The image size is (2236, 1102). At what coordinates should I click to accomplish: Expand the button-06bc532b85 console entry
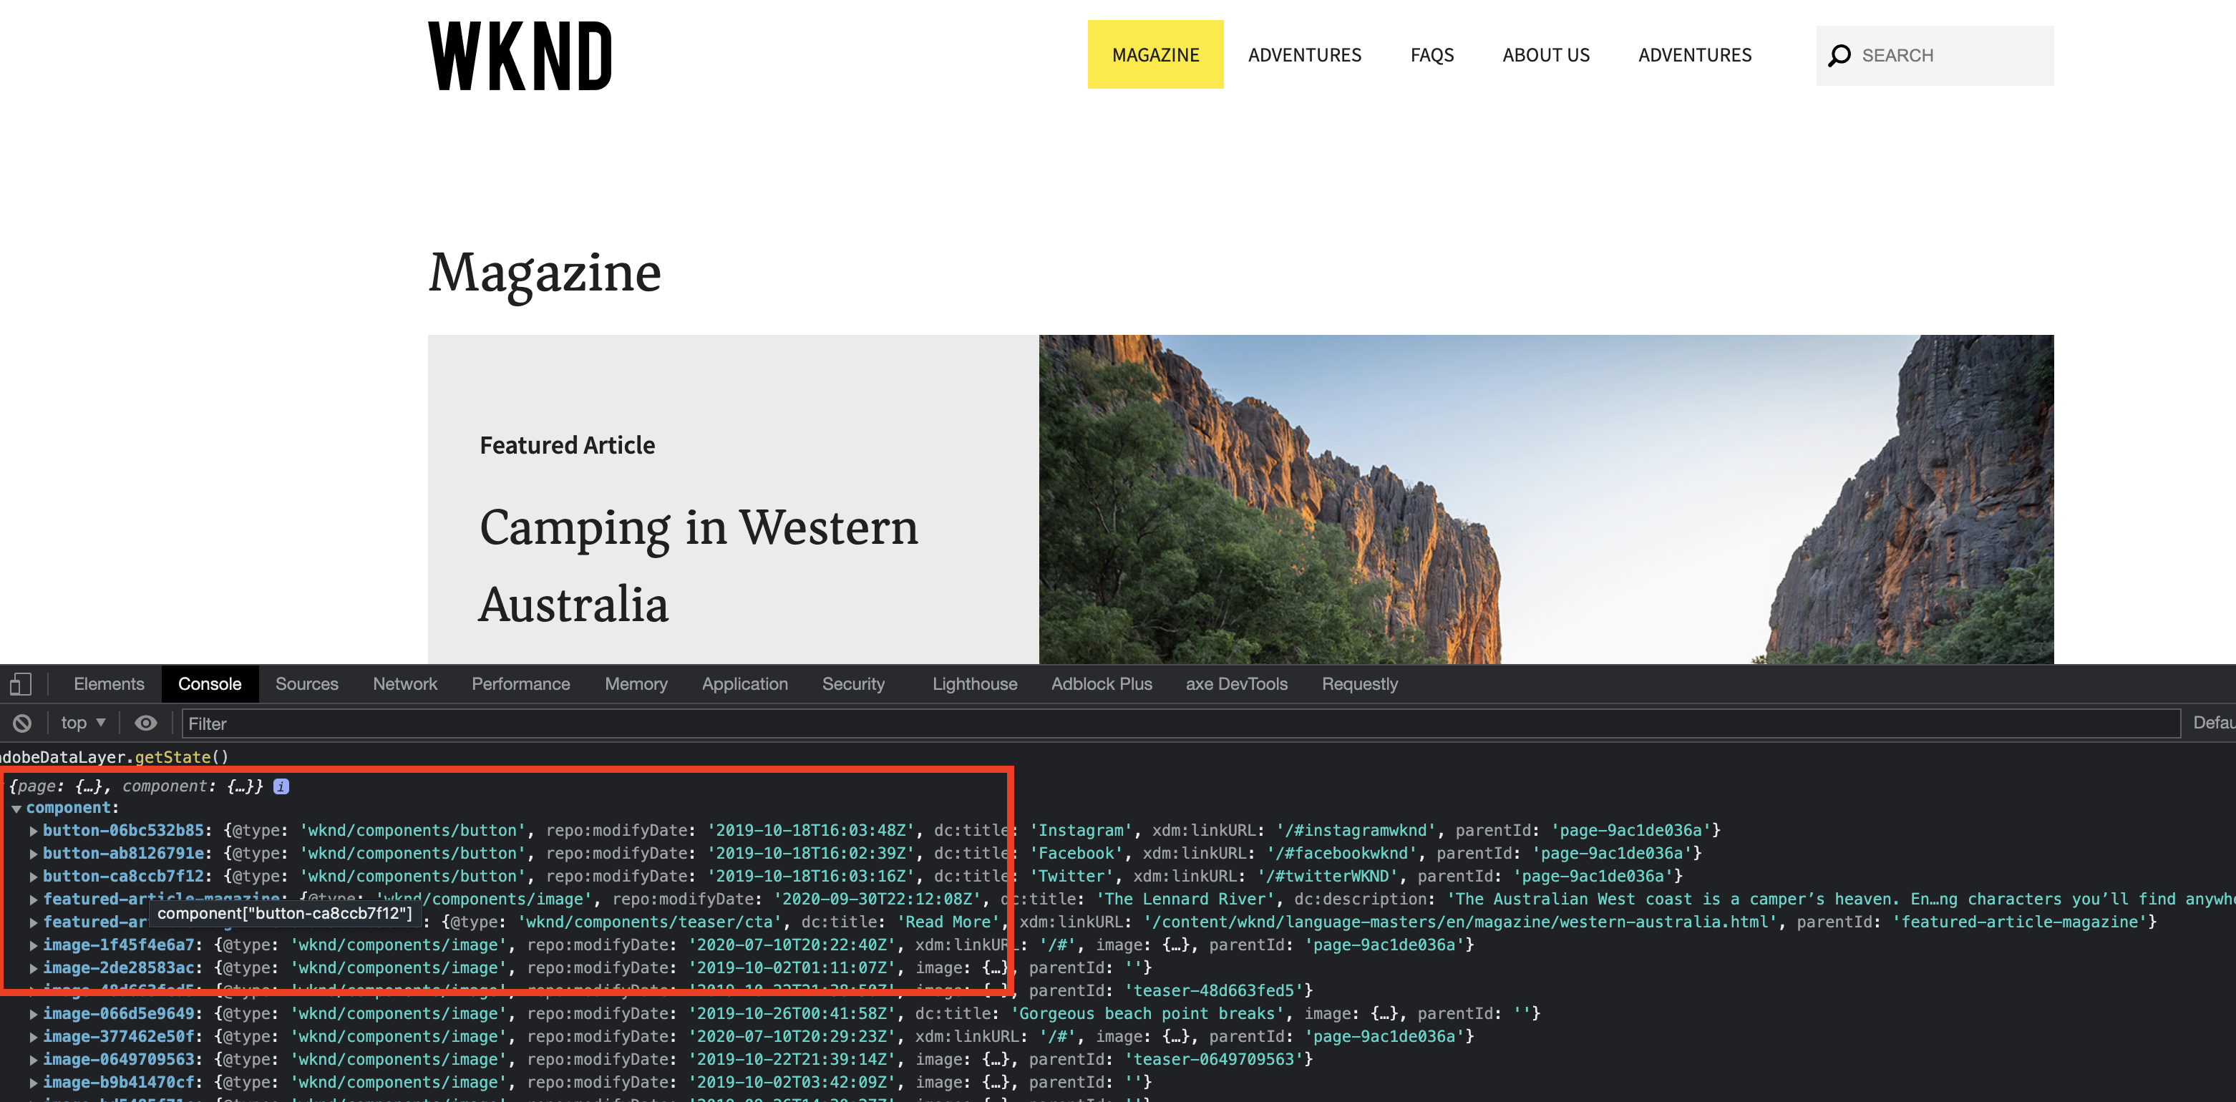(x=32, y=830)
